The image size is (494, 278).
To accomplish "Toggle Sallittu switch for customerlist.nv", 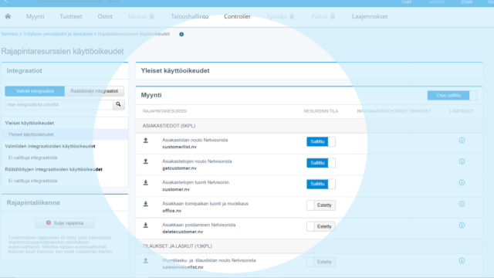I will pos(321,142).
